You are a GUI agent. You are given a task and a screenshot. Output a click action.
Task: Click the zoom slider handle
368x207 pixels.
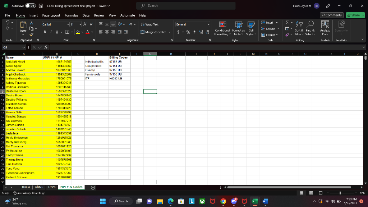pos(340,193)
